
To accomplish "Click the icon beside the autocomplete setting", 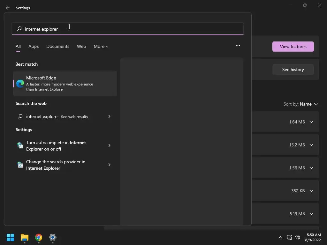I will click(x=20, y=145).
